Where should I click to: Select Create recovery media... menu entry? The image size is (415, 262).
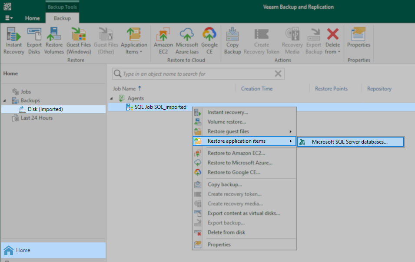244,204
